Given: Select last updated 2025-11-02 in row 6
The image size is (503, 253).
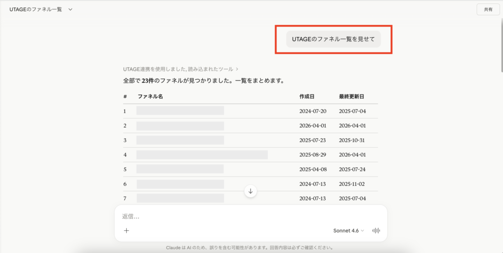Looking at the screenshot, I should tap(352, 184).
